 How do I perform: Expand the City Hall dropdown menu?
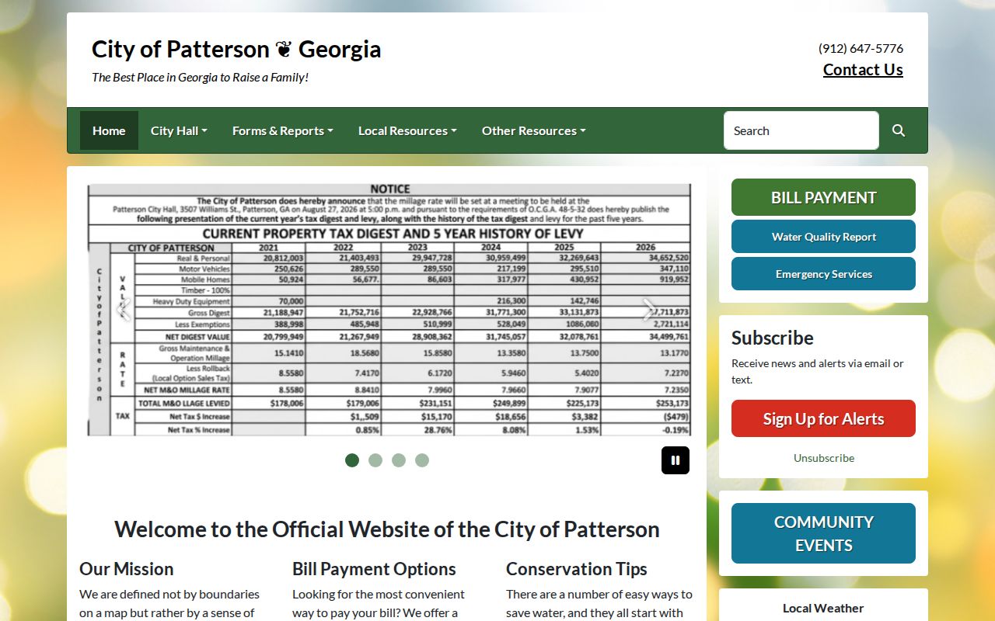pos(179,130)
